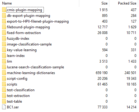Click the BC1.ser file icon
Screen dimensions: 139x112
click(4, 107)
